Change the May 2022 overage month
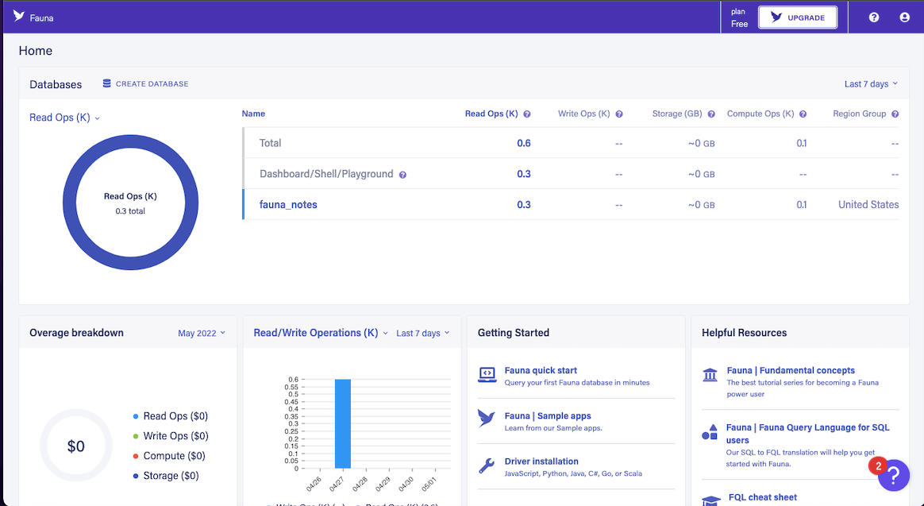This screenshot has width=924, height=506. point(202,333)
